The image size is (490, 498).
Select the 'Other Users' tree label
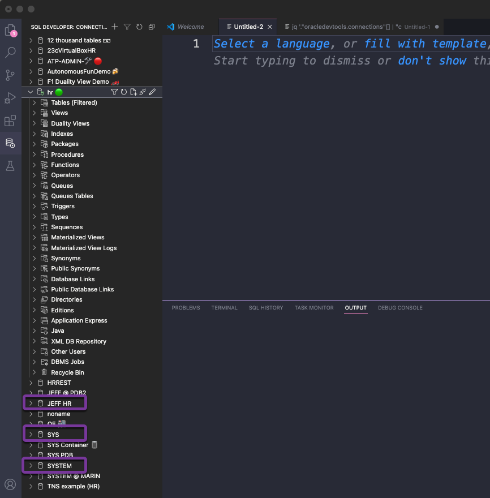tap(68, 351)
